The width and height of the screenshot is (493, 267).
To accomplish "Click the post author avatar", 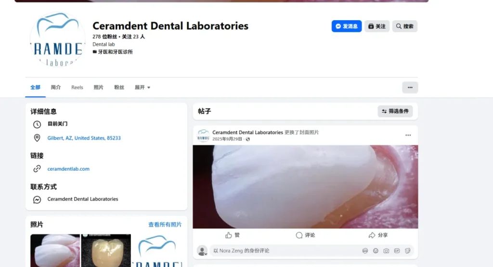I will 203,135.
